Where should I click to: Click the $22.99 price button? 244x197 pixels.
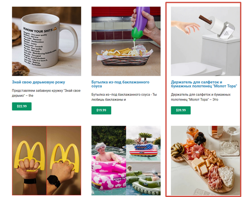22,106
